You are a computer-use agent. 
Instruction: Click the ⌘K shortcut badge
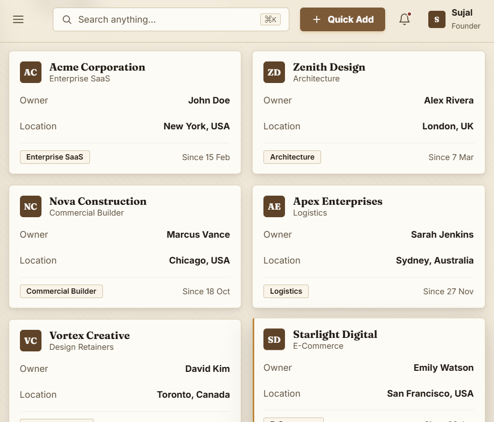click(270, 19)
